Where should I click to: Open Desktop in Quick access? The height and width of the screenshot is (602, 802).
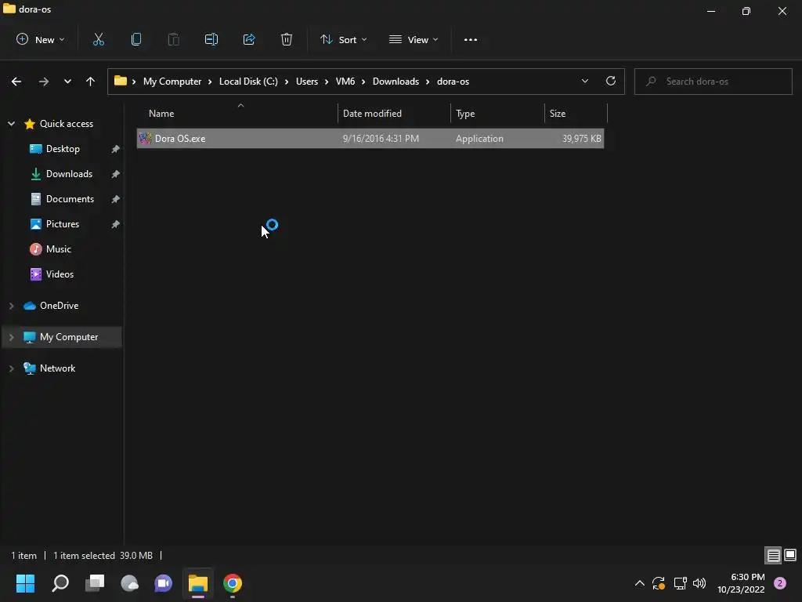pyautogui.click(x=63, y=149)
